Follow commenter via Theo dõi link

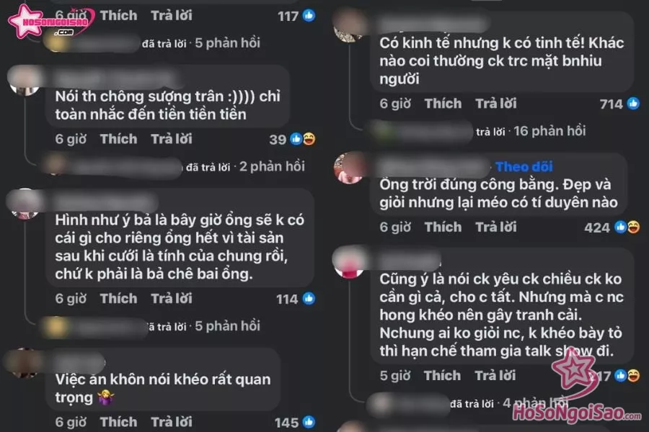tap(524, 166)
